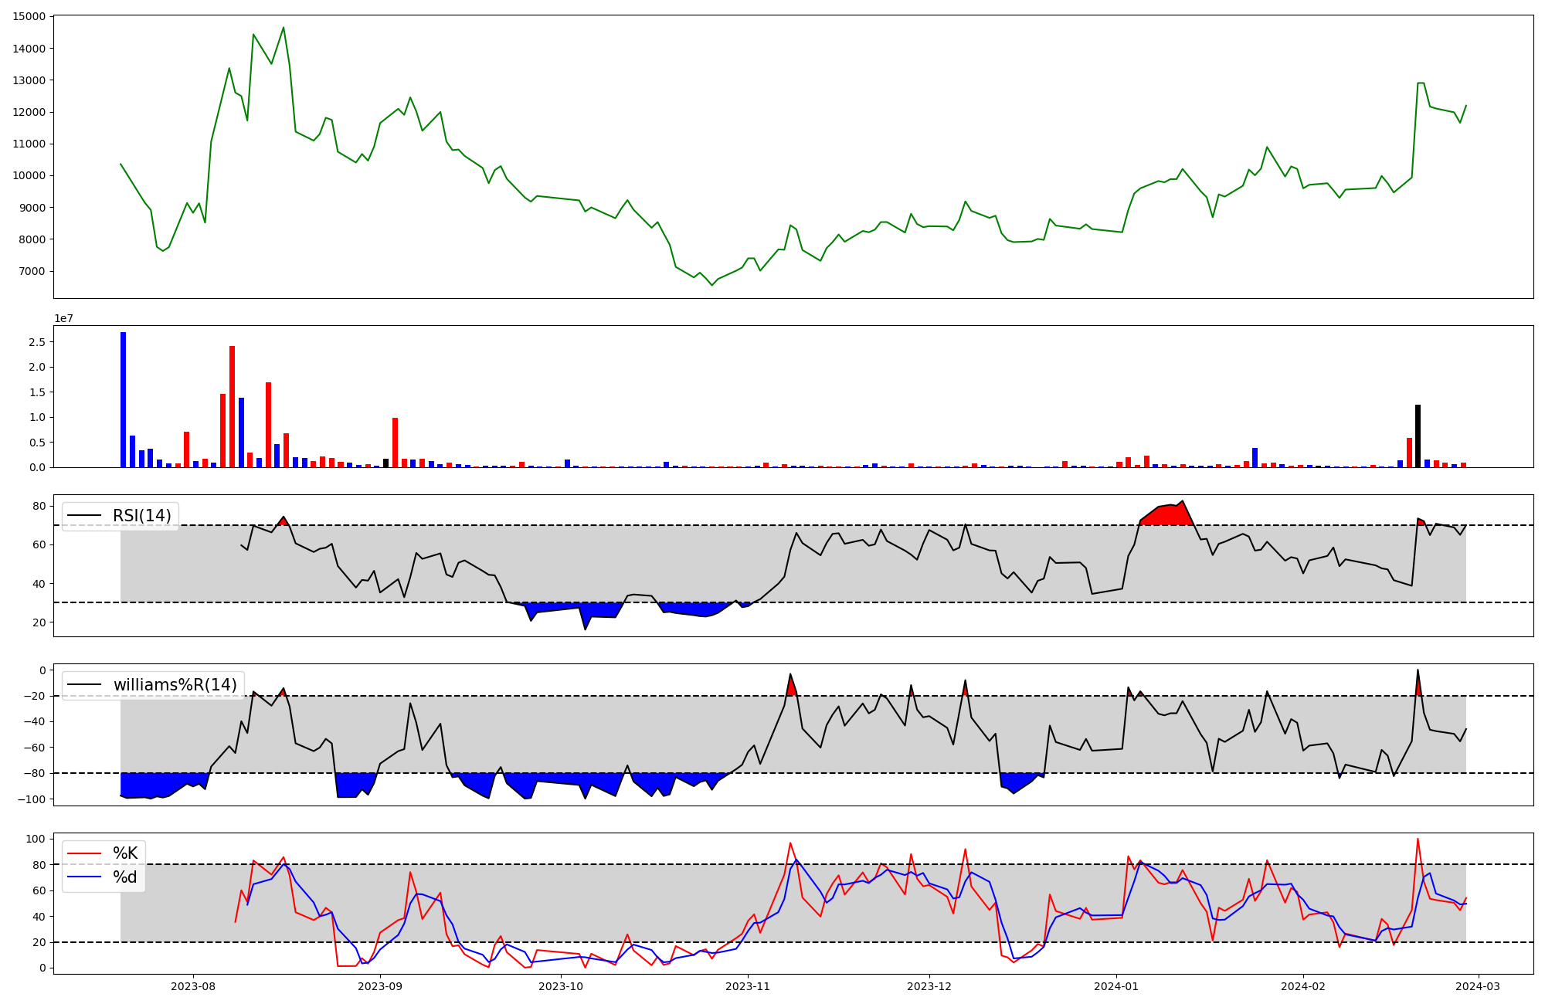Click the williams%R(14) legend label
Viewport: 1545px width, 1004px height.
[175, 685]
